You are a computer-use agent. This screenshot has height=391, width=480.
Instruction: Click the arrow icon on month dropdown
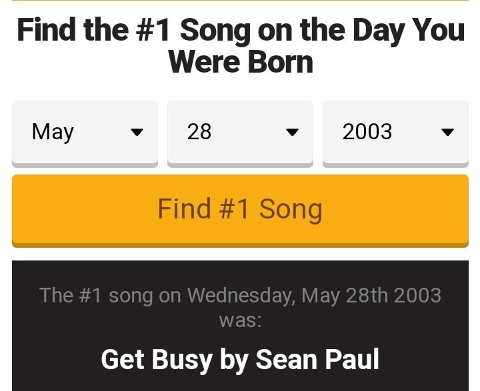pyautogui.click(x=137, y=133)
